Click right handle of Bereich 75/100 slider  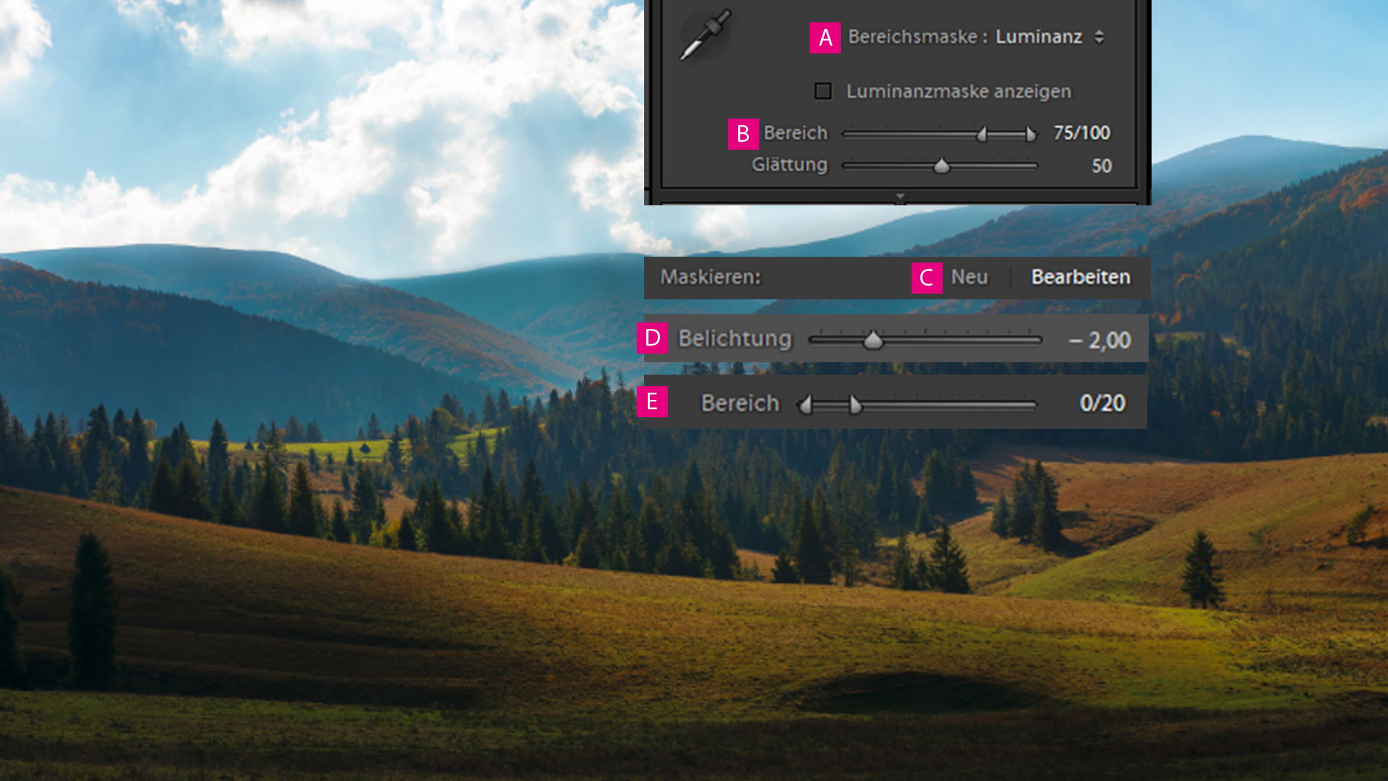pos(1031,134)
